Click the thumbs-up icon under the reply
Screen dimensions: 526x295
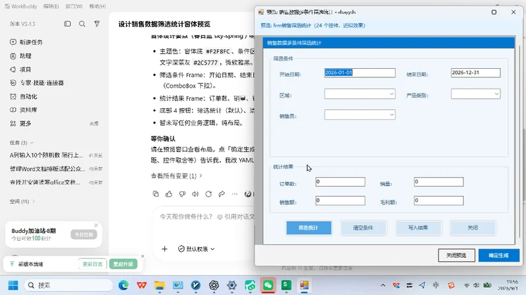pos(169,194)
